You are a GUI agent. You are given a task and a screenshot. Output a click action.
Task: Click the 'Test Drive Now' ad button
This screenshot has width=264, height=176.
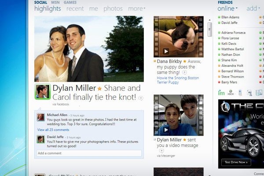click(236, 162)
